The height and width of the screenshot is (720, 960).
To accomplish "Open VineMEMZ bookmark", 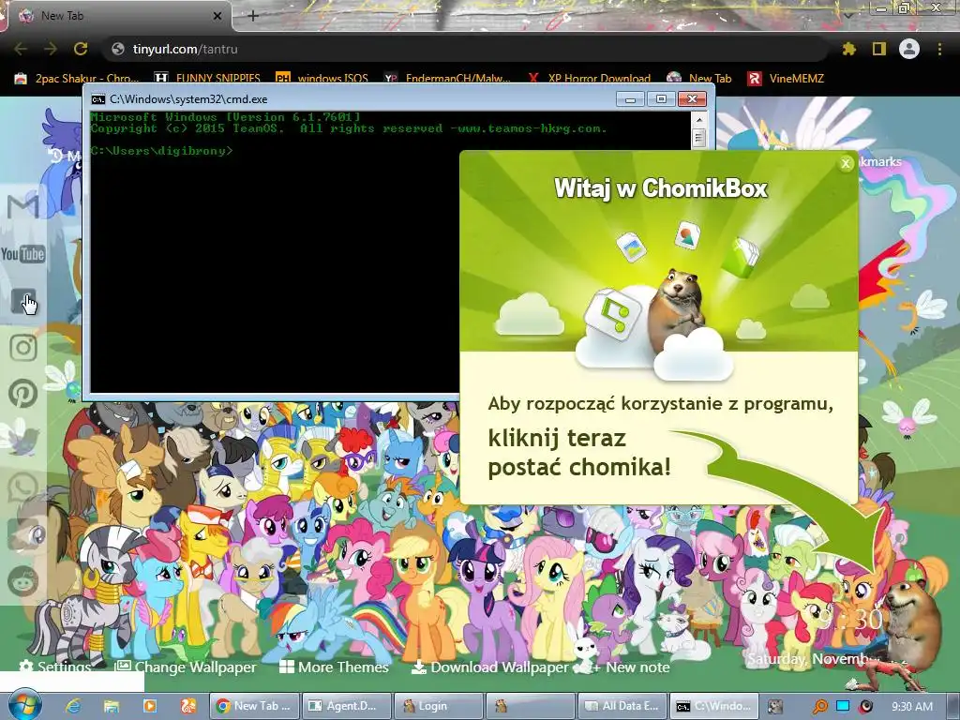I will (787, 79).
